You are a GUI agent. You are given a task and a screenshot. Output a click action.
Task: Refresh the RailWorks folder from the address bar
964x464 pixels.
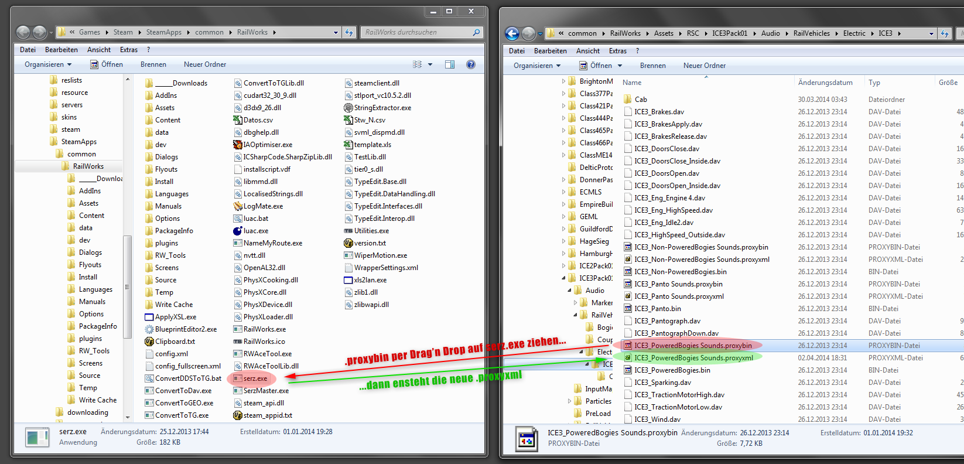[x=349, y=32]
